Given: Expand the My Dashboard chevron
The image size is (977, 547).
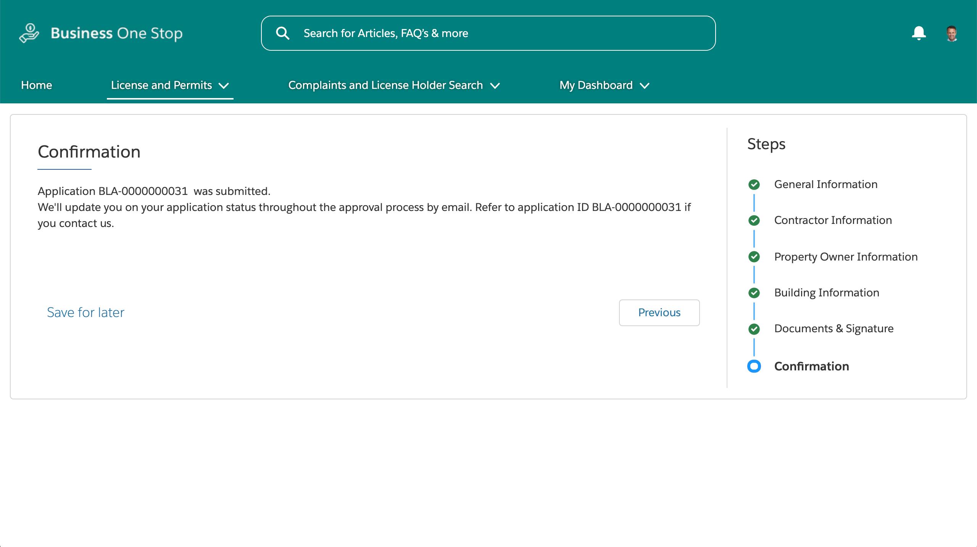Looking at the screenshot, I should pos(644,85).
